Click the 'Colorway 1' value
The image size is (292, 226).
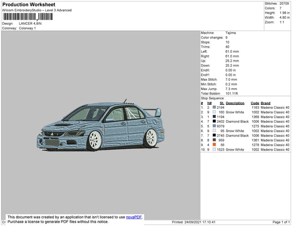click(x=27, y=28)
